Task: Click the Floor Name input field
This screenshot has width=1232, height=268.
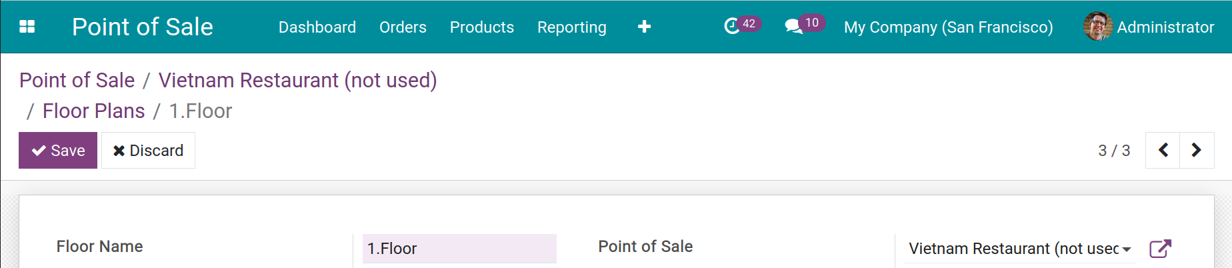Action: click(459, 249)
